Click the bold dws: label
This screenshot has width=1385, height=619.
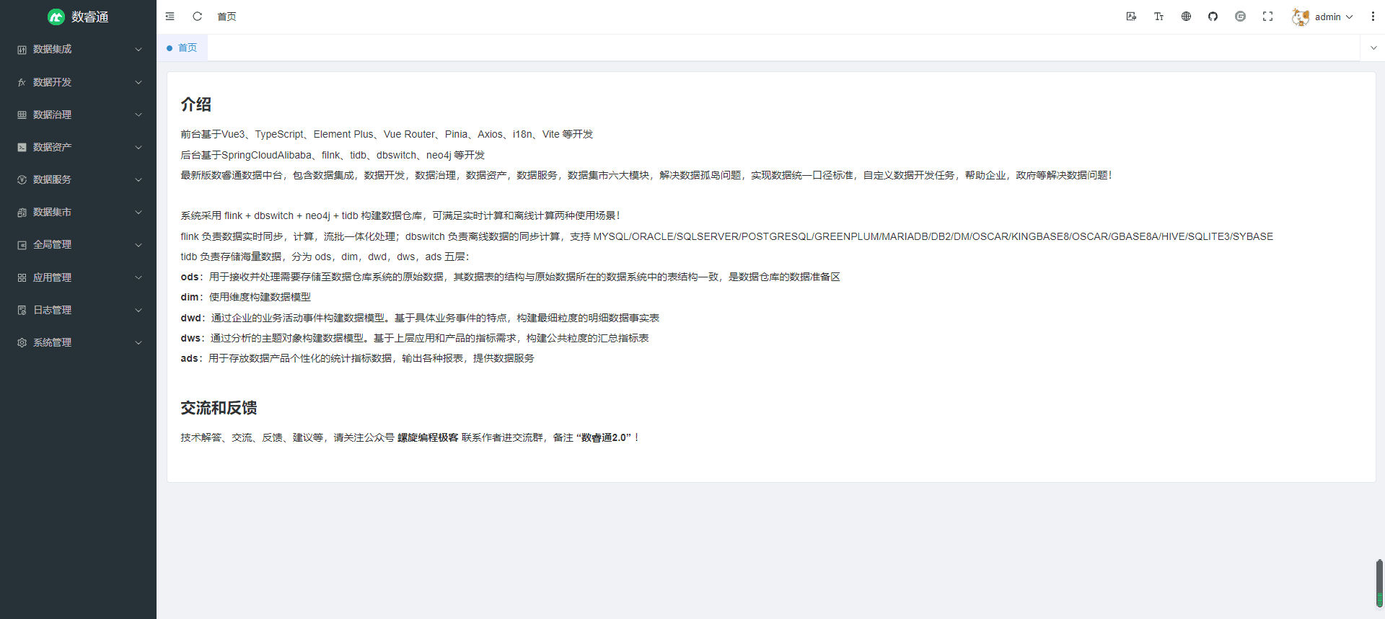(193, 338)
